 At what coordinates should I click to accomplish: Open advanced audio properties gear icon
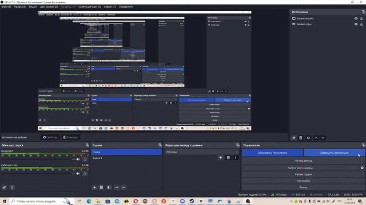click(x=4, y=187)
